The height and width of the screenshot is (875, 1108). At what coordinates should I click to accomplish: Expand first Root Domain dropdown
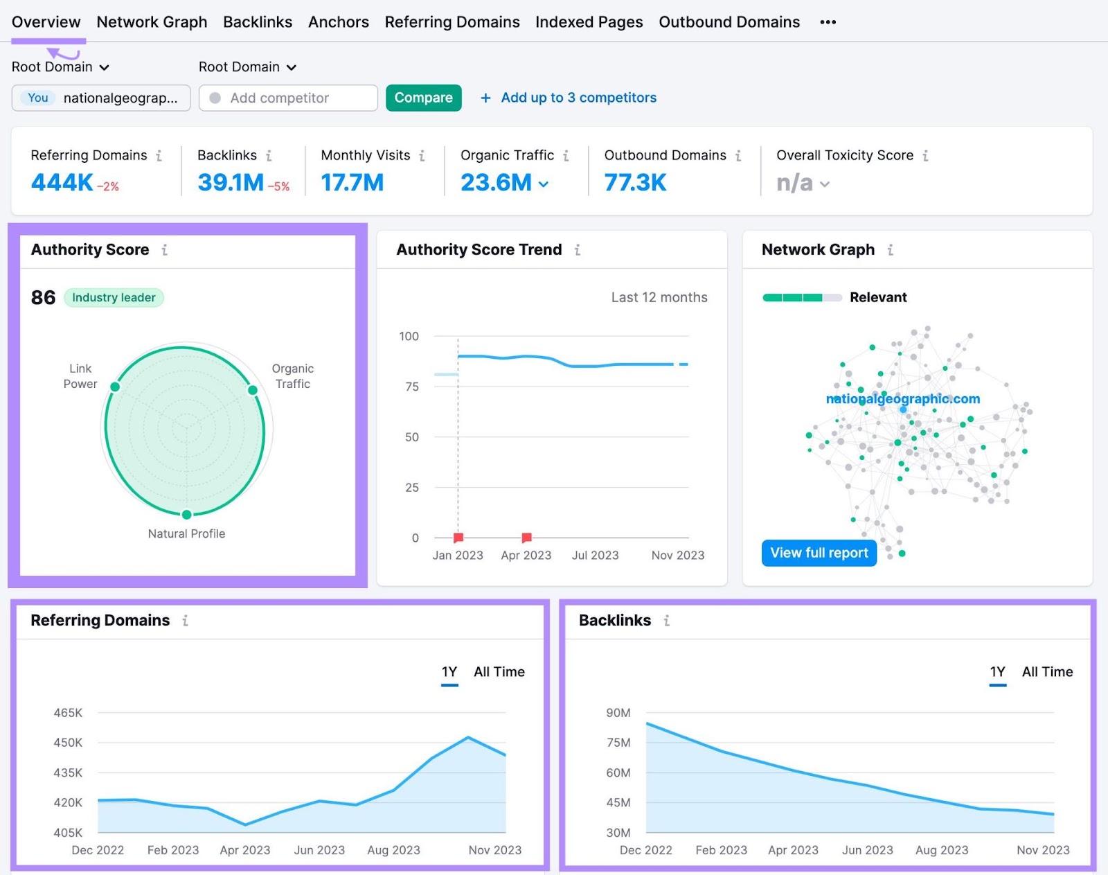pos(60,67)
